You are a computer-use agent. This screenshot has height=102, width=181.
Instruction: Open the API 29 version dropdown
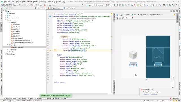point(134,14)
